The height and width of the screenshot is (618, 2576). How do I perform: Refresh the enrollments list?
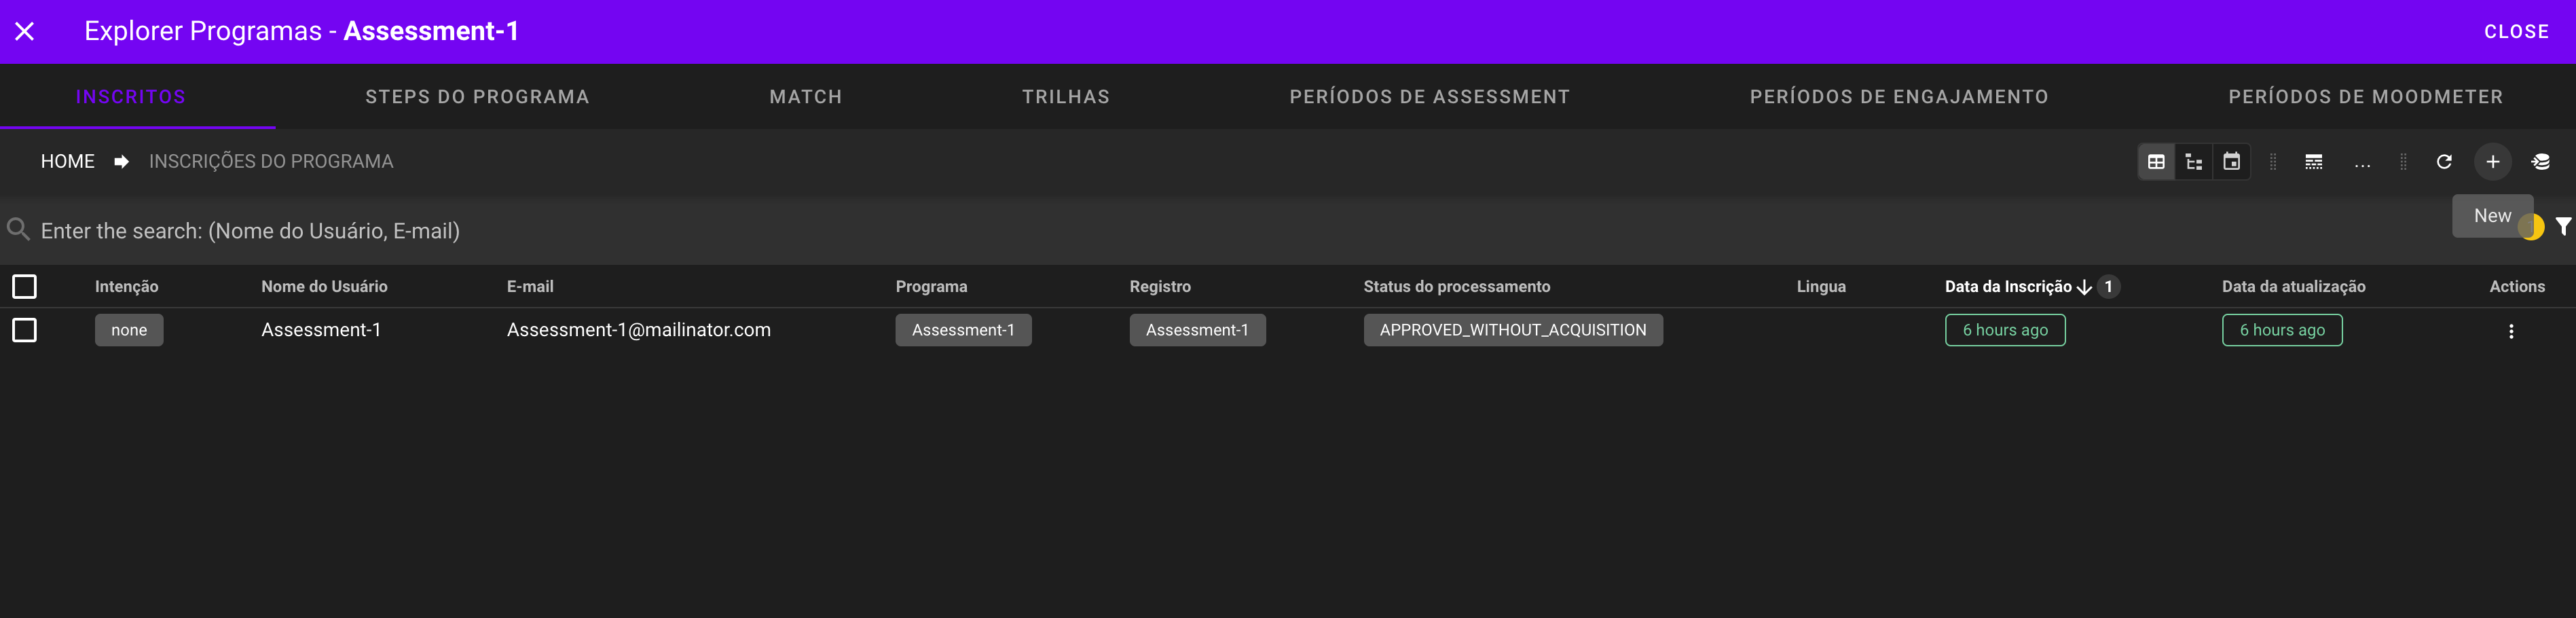coord(2443,162)
